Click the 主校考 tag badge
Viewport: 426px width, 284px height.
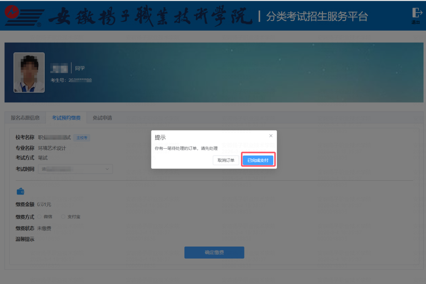tap(82, 138)
